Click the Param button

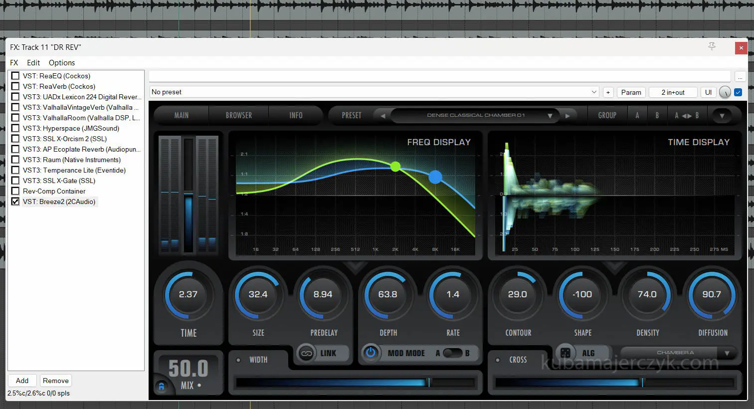[631, 92]
